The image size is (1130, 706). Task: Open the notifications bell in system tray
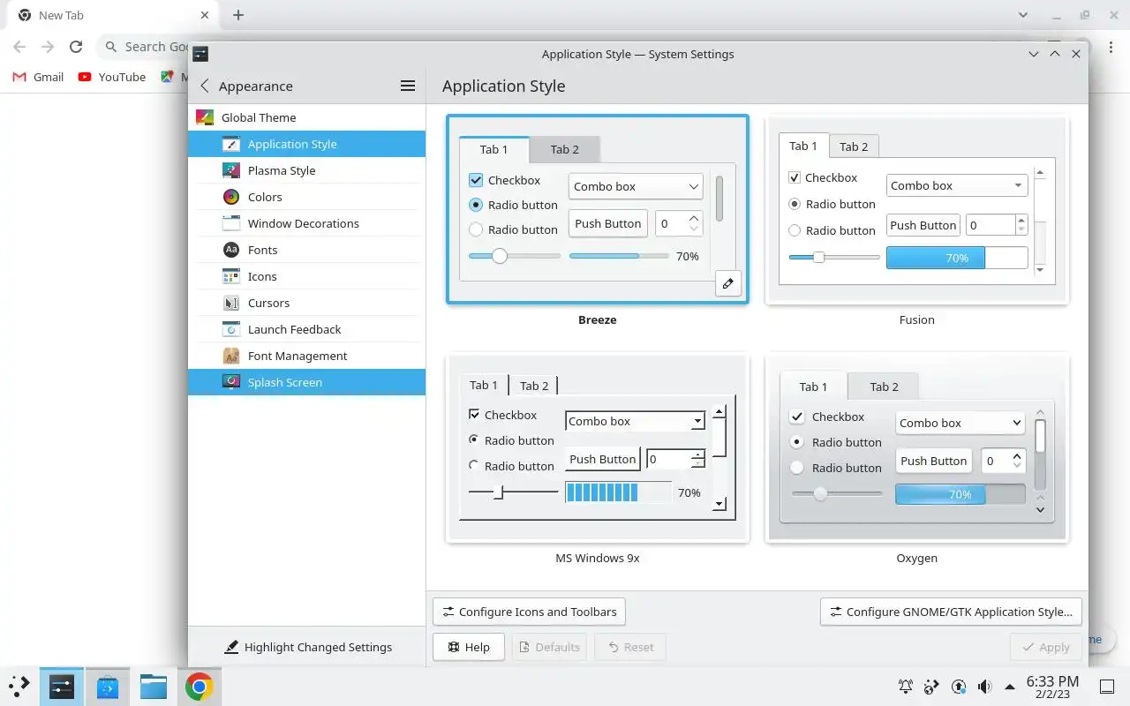click(906, 687)
